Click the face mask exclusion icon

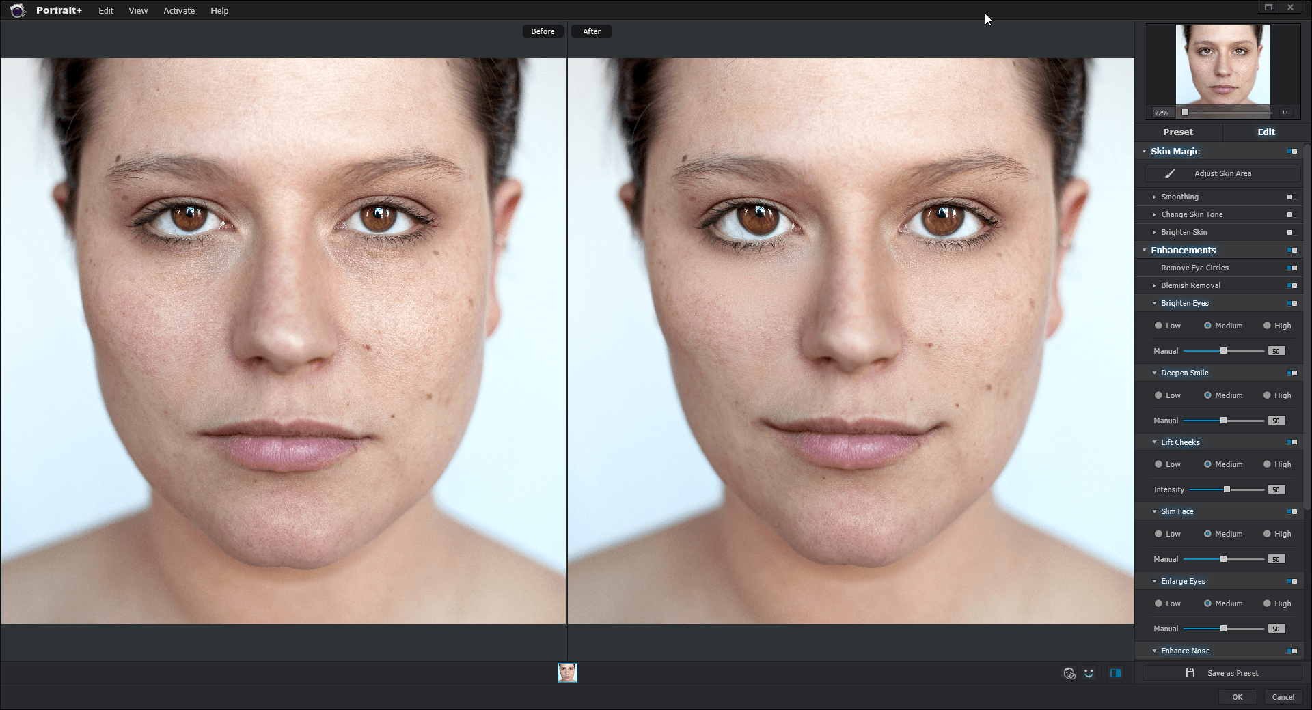(x=1069, y=673)
